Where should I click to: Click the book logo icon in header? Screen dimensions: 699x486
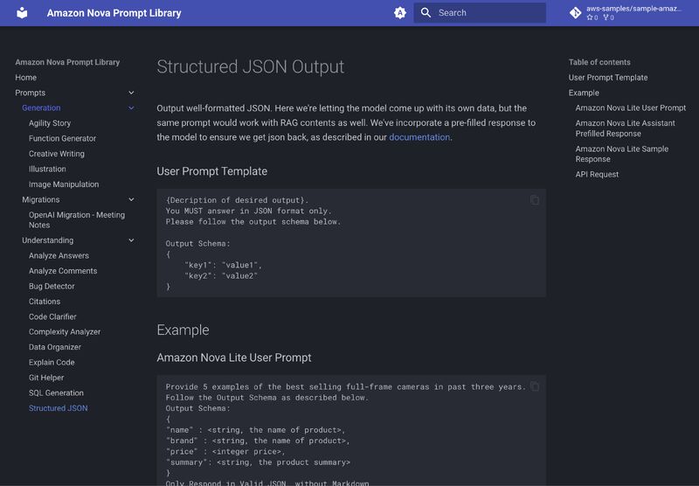[22, 13]
